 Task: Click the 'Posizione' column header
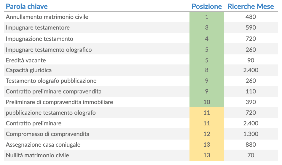tap(207, 6)
